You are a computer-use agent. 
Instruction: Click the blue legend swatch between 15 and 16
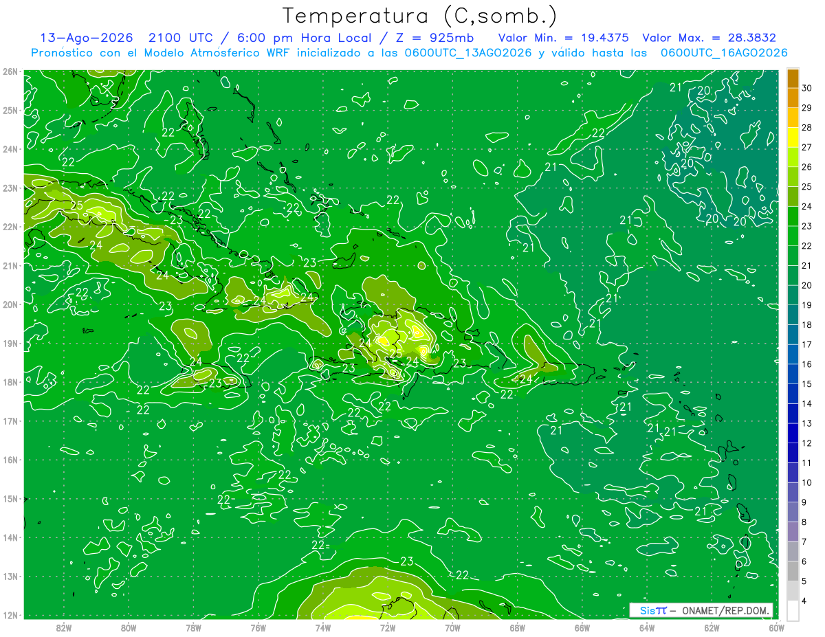coord(793,374)
